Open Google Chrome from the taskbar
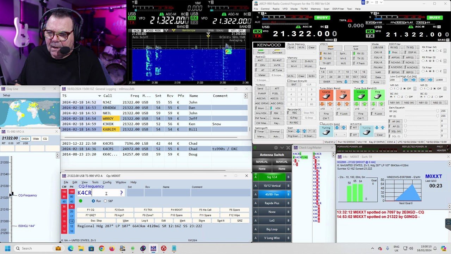 [101, 248]
